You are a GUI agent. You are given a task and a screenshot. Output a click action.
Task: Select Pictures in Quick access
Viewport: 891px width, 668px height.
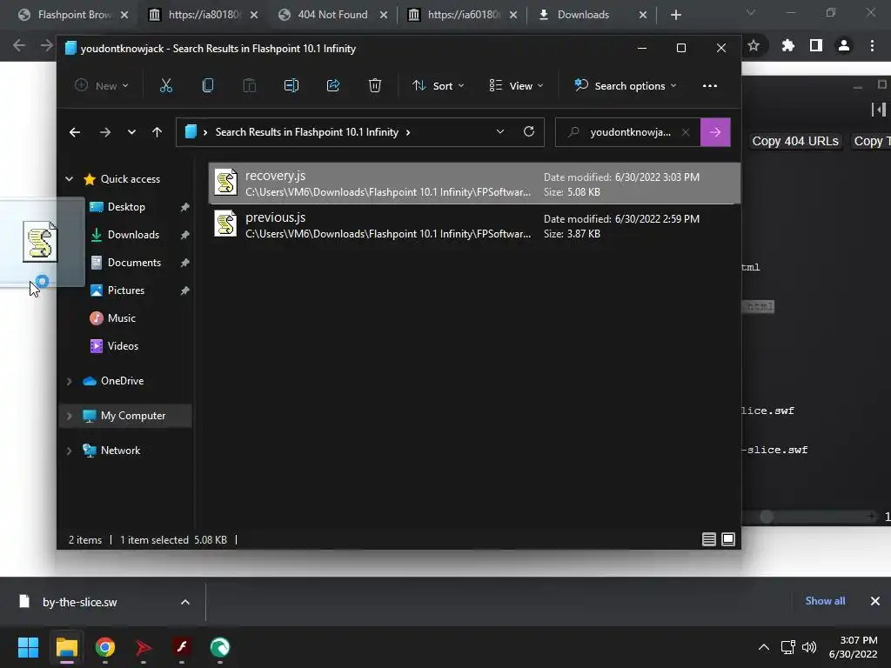pos(126,291)
